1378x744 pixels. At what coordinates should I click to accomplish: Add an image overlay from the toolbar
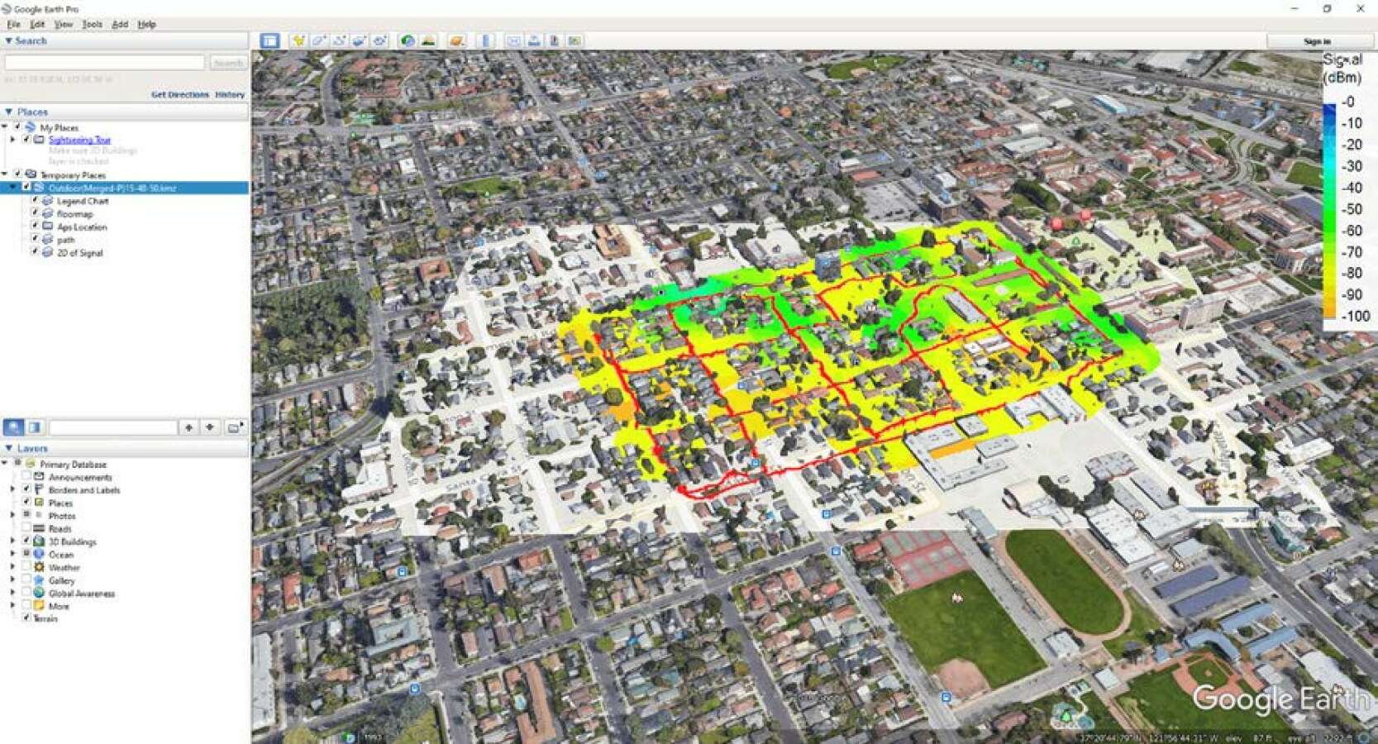(x=360, y=41)
